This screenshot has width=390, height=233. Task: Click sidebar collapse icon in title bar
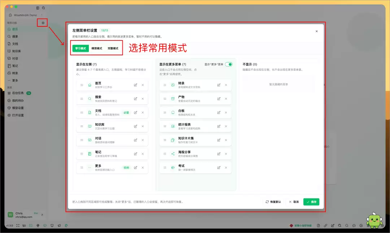click(38, 8)
